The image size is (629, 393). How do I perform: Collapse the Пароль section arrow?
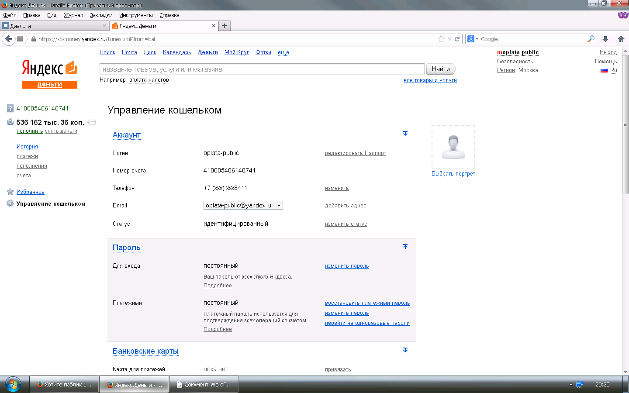point(405,246)
